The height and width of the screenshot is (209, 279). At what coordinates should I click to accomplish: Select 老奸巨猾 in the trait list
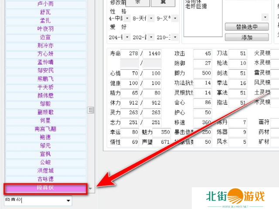click(x=197, y=7)
